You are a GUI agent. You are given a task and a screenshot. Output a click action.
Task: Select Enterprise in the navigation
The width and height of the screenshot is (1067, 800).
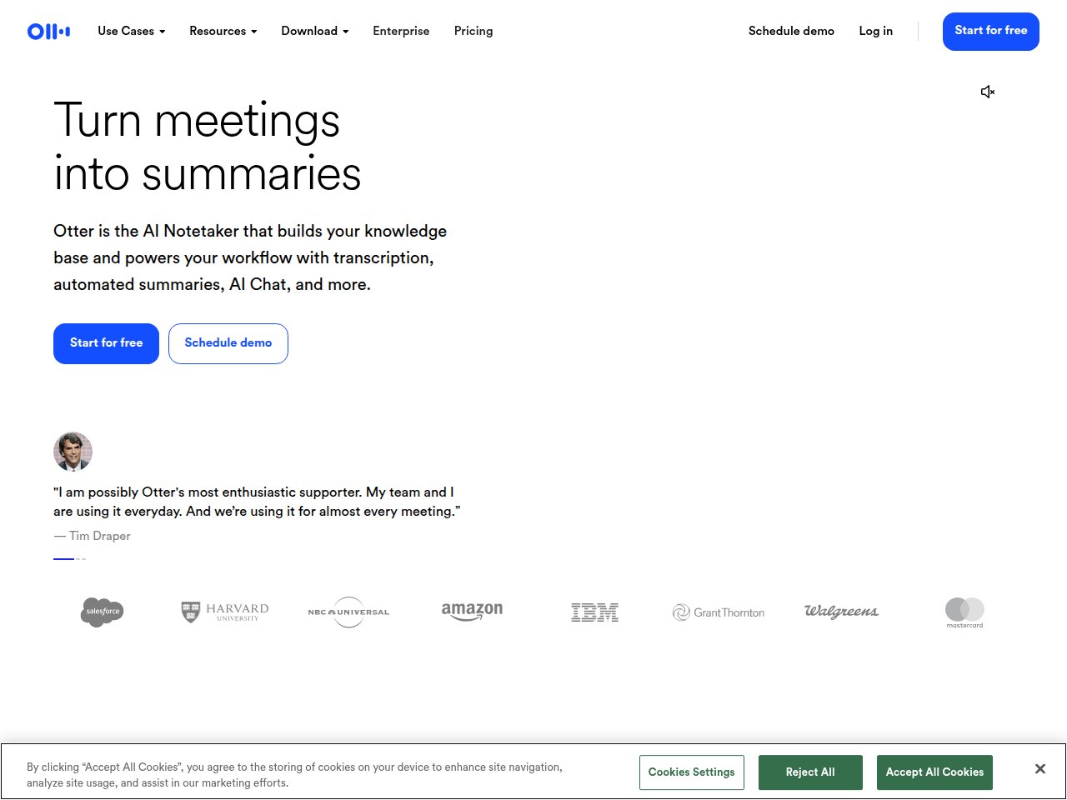[x=401, y=31]
